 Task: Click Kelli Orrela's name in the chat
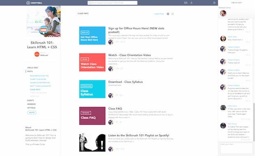(x=232, y=124)
